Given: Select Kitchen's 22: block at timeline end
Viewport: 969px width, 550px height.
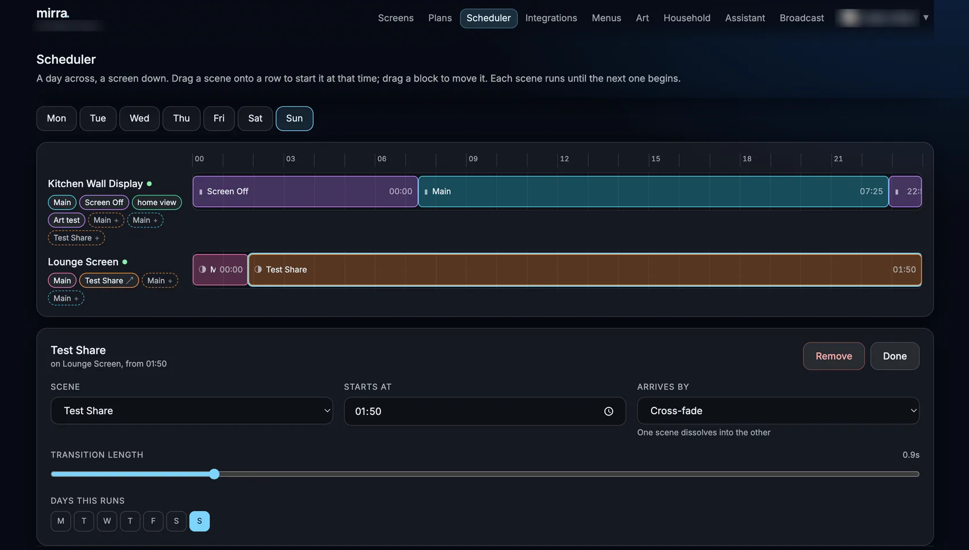Looking at the screenshot, I should pos(906,192).
